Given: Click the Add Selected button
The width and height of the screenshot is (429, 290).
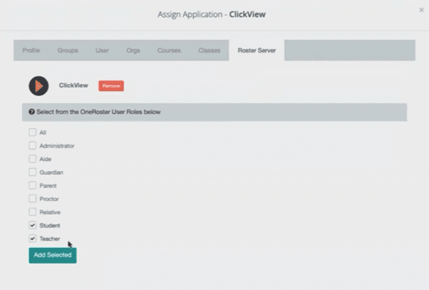Looking at the screenshot, I should click(52, 255).
